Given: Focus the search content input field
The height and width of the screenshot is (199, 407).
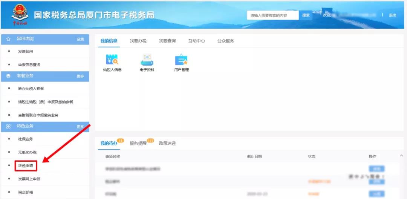Looking at the screenshot, I should click(273, 15).
